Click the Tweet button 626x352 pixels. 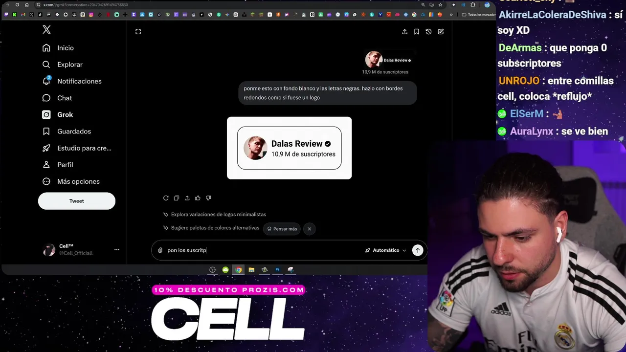[77, 201]
